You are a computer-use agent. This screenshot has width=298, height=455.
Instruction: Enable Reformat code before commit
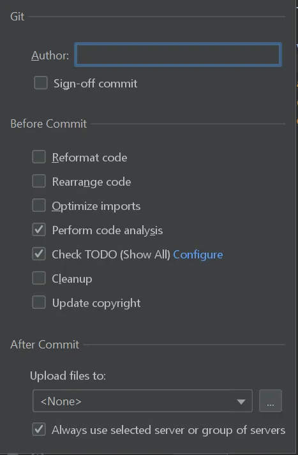click(x=39, y=157)
